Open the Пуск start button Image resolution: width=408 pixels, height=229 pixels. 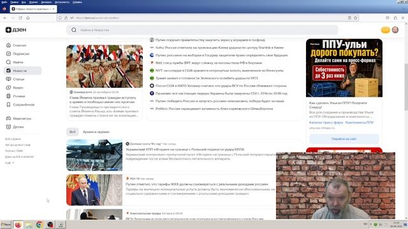click(6, 225)
